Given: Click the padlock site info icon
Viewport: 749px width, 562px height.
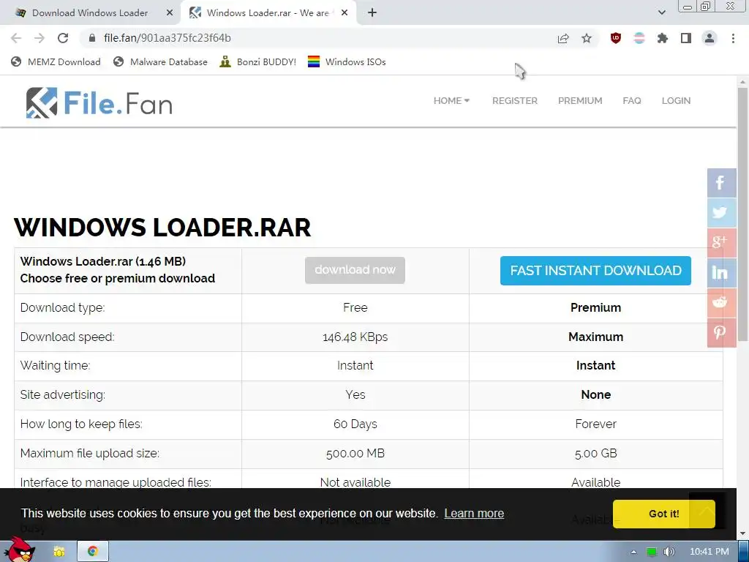Looking at the screenshot, I should click(x=92, y=38).
